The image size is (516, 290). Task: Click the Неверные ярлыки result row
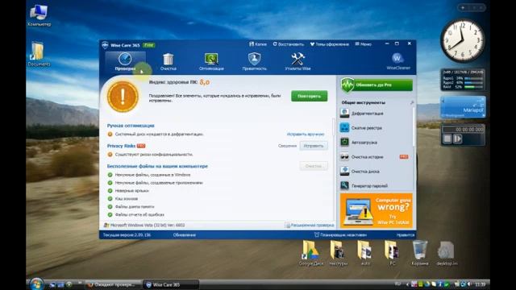pos(128,191)
